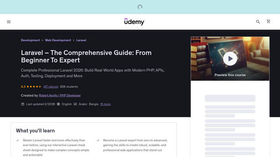
Task: Click the What you'll learn heading
Action: pyautogui.click(x=35, y=131)
